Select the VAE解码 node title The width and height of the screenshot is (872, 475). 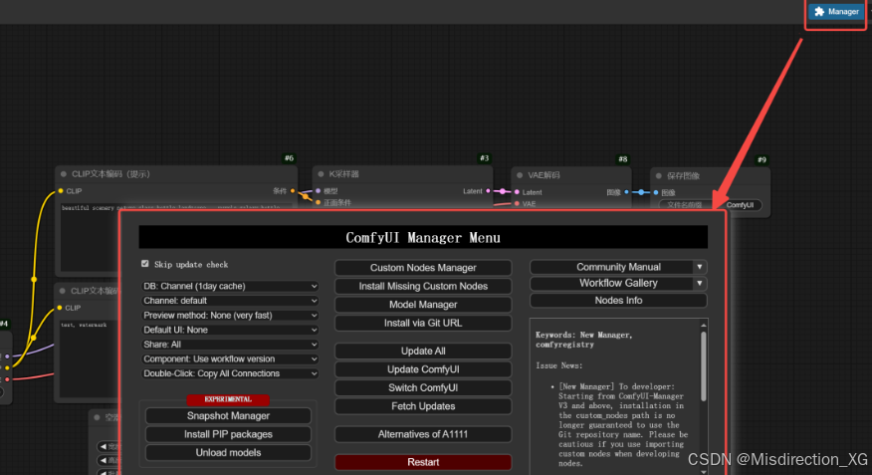pyautogui.click(x=544, y=175)
